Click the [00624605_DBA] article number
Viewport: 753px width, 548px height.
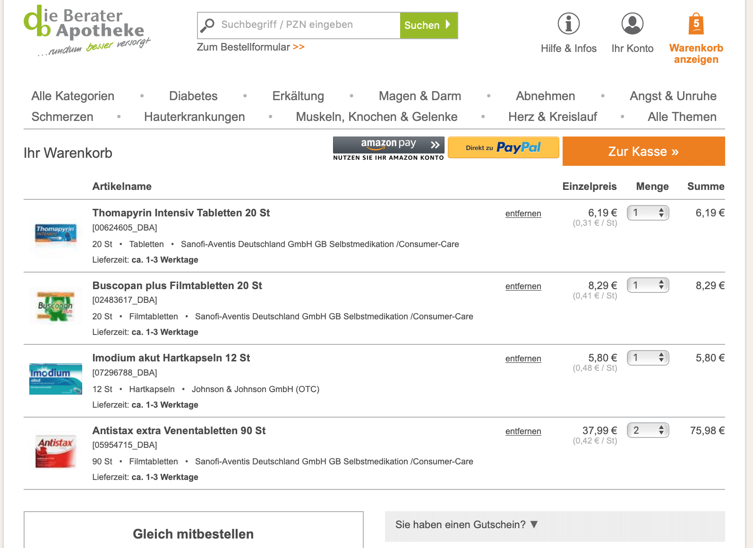point(125,228)
